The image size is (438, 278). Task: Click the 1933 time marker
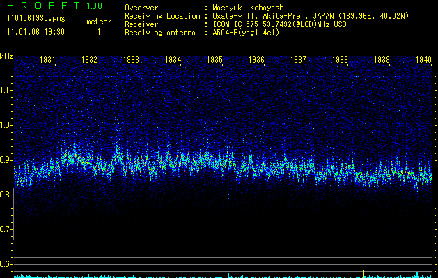(131, 60)
